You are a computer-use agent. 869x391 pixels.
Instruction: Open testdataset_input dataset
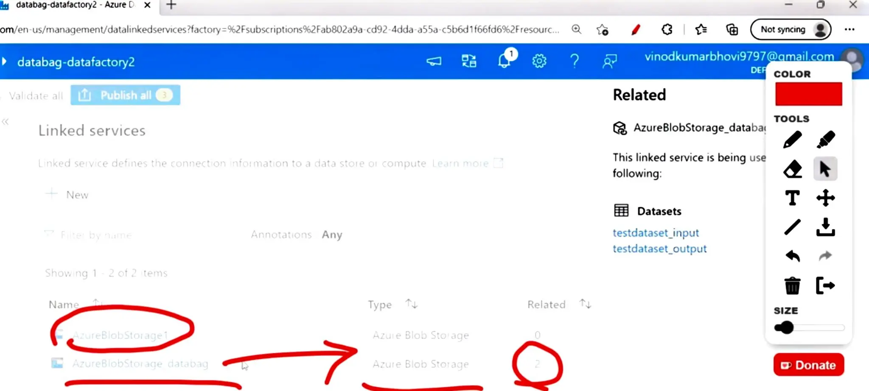pyautogui.click(x=656, y=233)
